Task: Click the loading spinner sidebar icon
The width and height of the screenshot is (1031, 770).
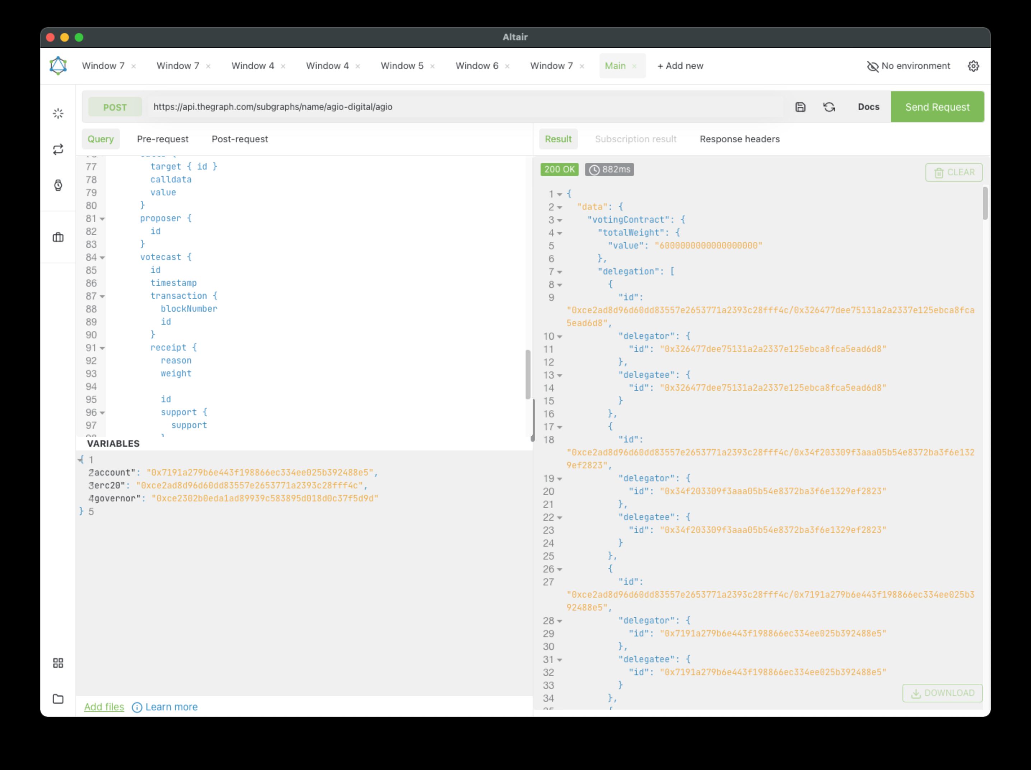Action: click(58, 113)
